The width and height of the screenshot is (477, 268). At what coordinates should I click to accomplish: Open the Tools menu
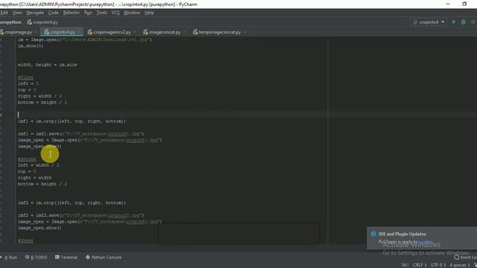(x=101, y=13)
